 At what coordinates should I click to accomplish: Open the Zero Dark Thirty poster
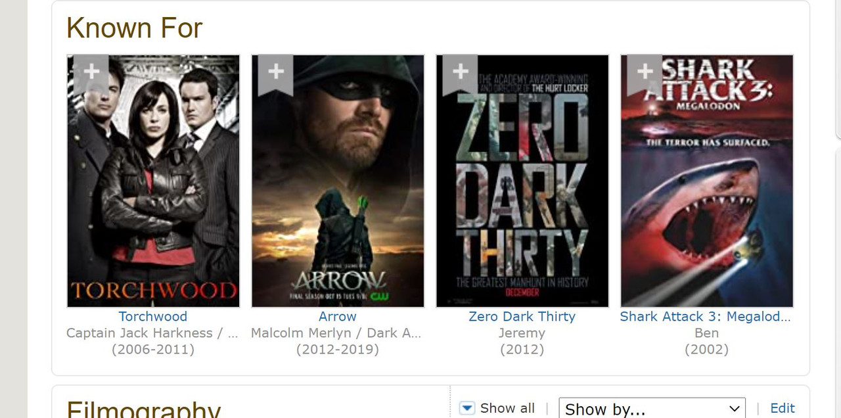click(x=522, y=181)
